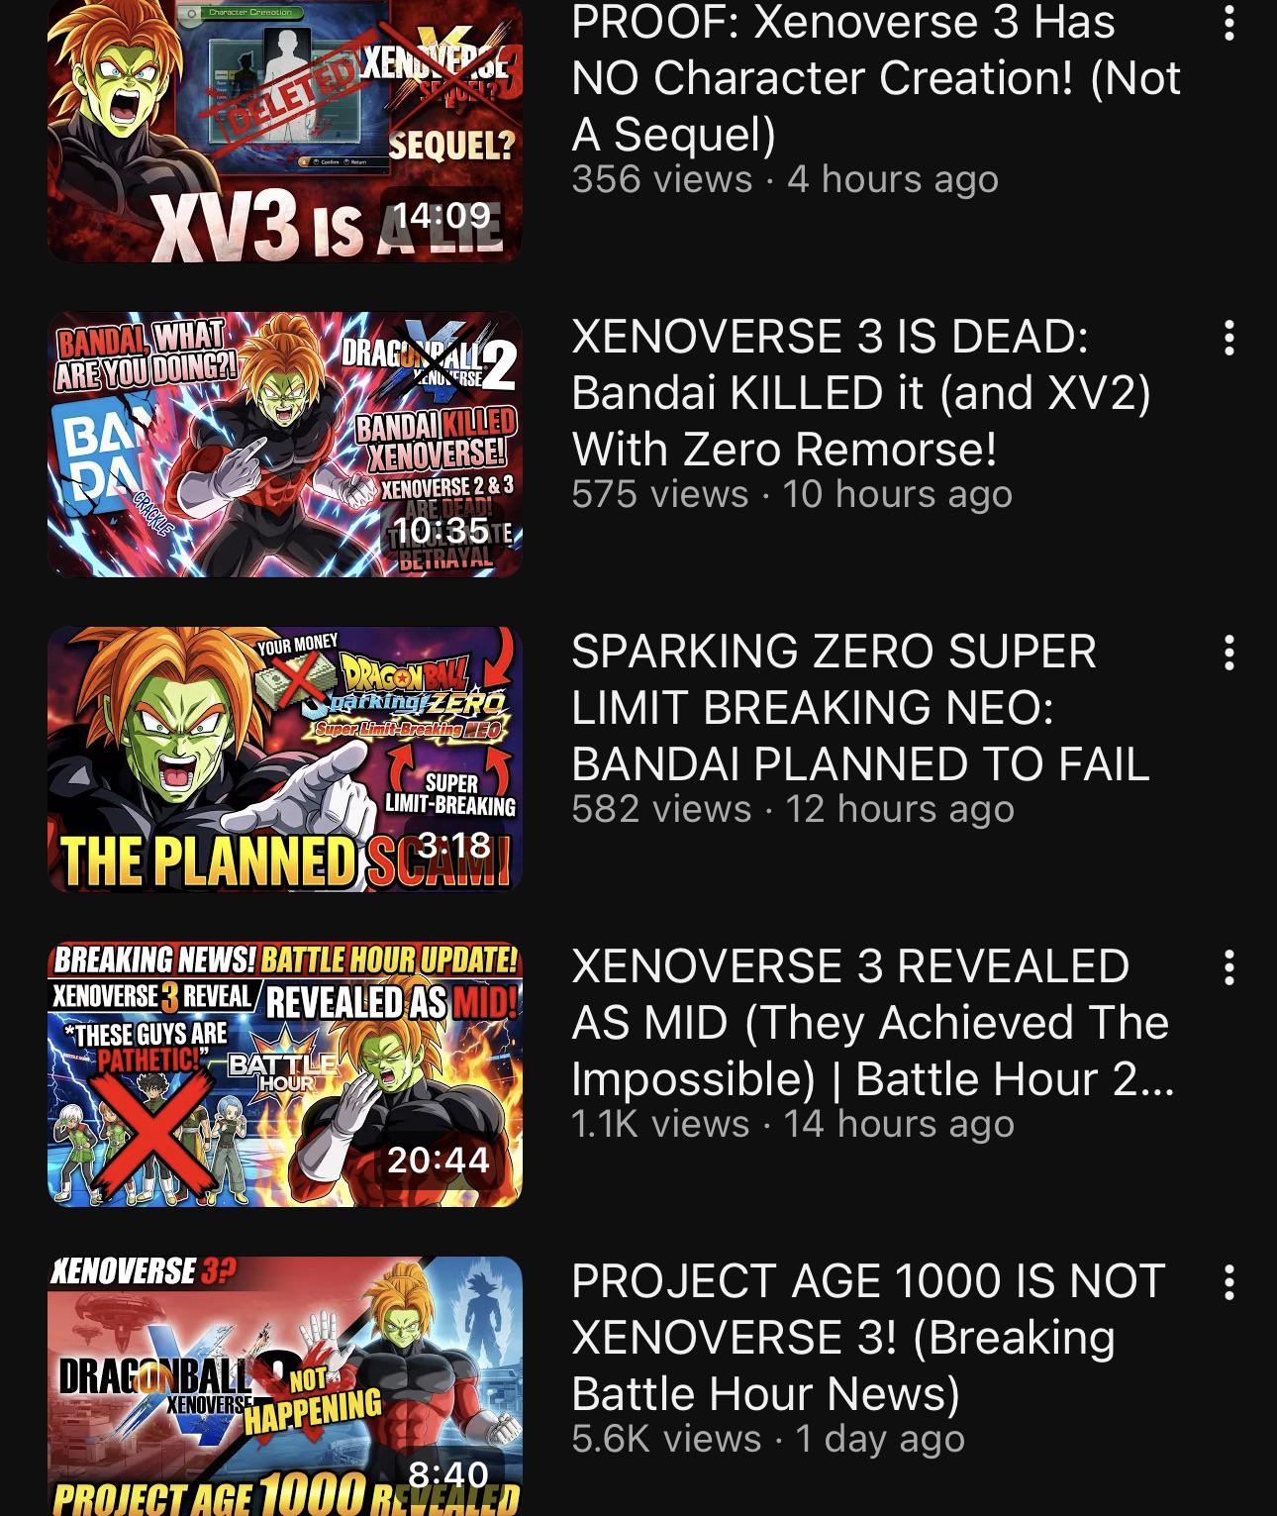Image resolution: width=1277 pixels, height=1516 pixels.
Task: Open title 'XENOVERSE 3 REVEALED AS MID'
Action: 872,1023
